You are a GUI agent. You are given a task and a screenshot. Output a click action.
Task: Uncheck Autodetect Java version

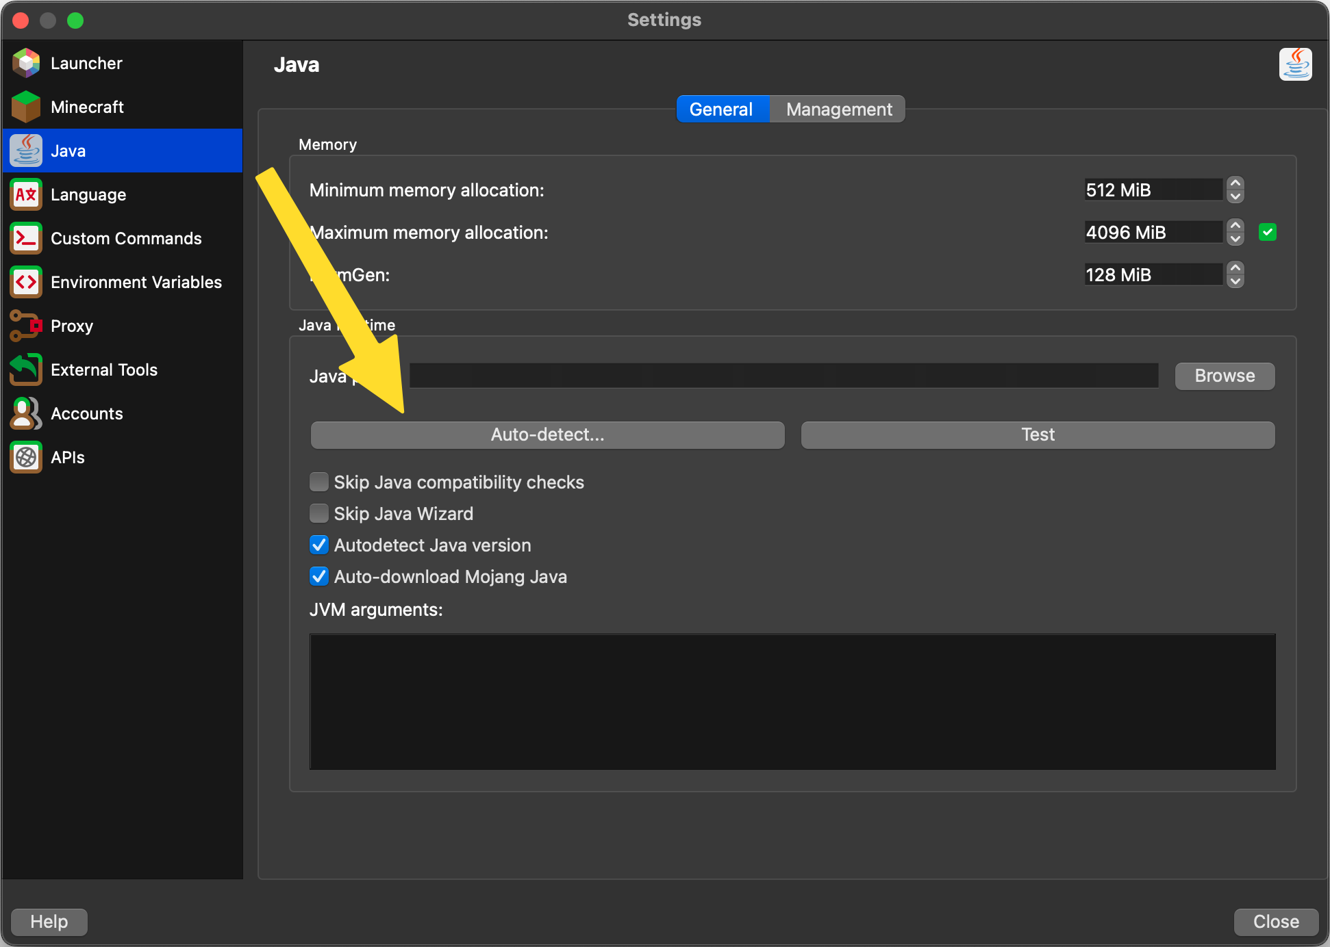click(x=319, y=545)
